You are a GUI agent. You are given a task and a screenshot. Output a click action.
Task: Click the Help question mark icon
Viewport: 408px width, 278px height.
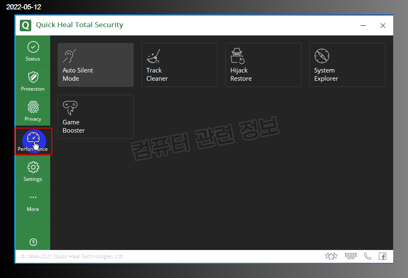pos(33,242)
